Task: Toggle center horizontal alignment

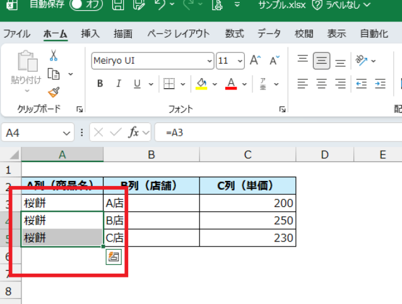Action: [322, 83]
